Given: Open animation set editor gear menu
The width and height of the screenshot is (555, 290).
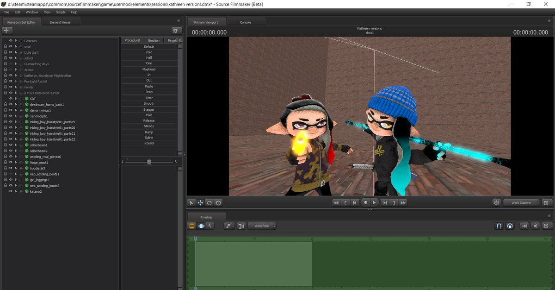Looking at the screenshot, I should [x=176, y=31].
